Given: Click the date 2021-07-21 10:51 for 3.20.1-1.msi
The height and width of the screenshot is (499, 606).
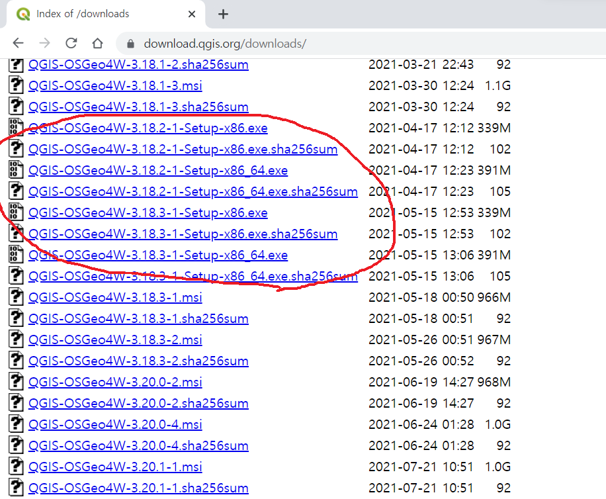Looking at the screenshot, I should (421, 467).
